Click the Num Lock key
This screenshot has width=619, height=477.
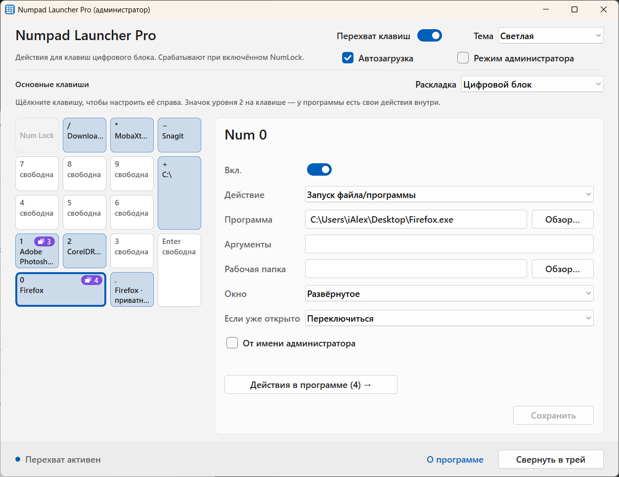[x=37, y=135]
